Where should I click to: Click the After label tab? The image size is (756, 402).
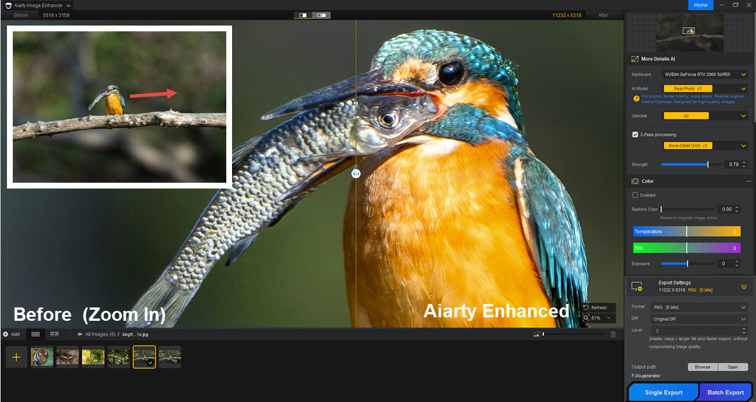pyautogui.click(x=603, y=15)
